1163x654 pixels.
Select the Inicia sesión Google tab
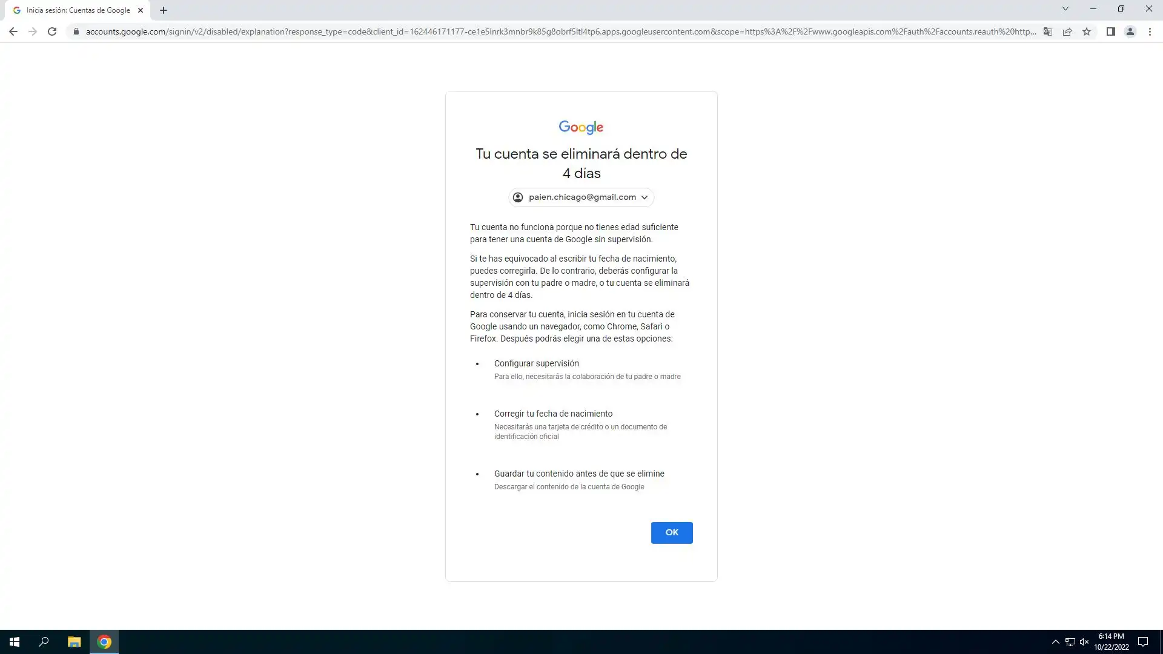(x=78, y=10)
